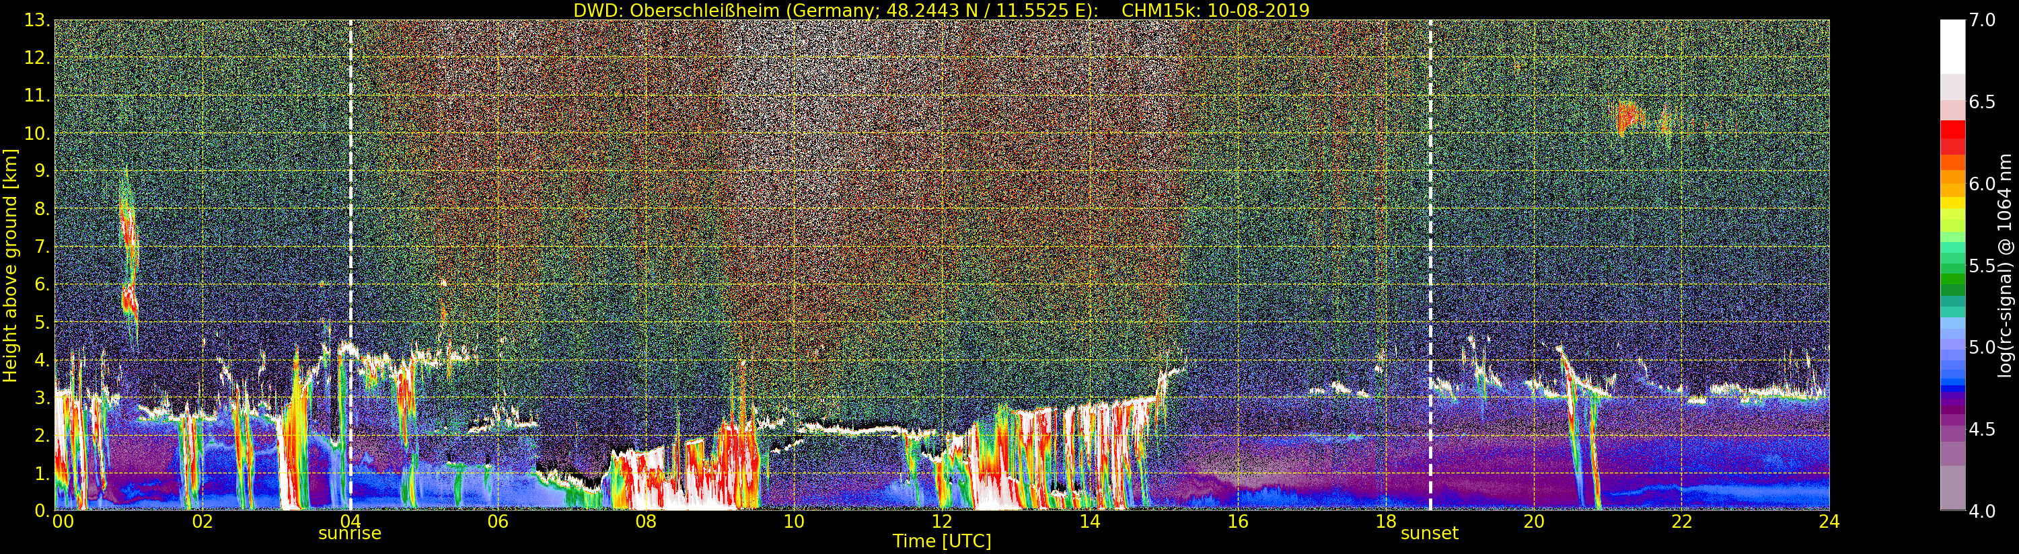2019x554 pixels.
Task: Click colorbar tick label '4.0'
Action: pos(1982,511)
